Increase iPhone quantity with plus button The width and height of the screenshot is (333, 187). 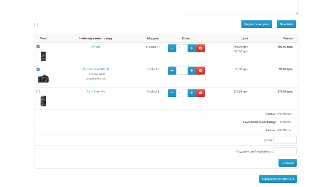[192, 48]
